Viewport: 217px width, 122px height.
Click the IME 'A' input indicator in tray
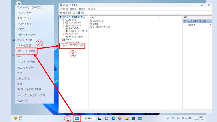[178, 118]
